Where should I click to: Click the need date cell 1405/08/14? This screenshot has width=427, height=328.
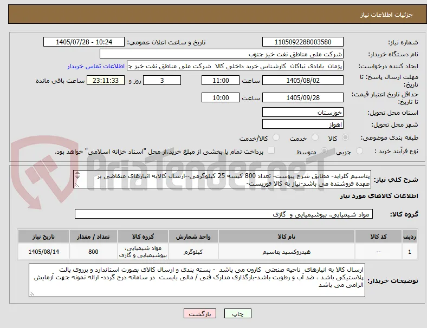43,252
